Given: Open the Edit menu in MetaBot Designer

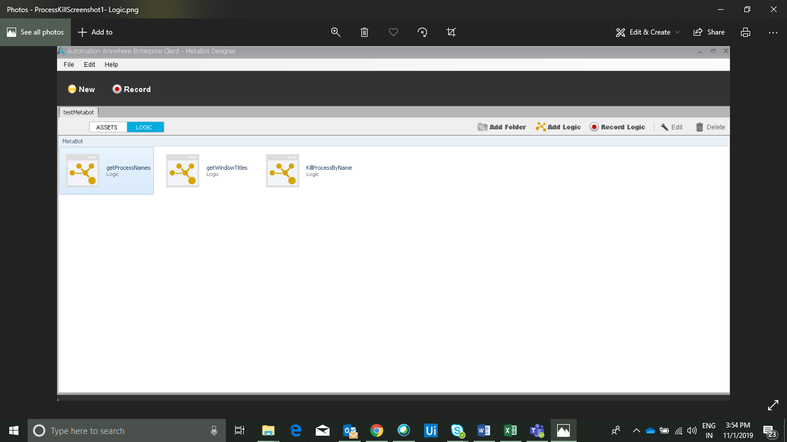Looking at the screenshot, I should [x=89, y=64].
